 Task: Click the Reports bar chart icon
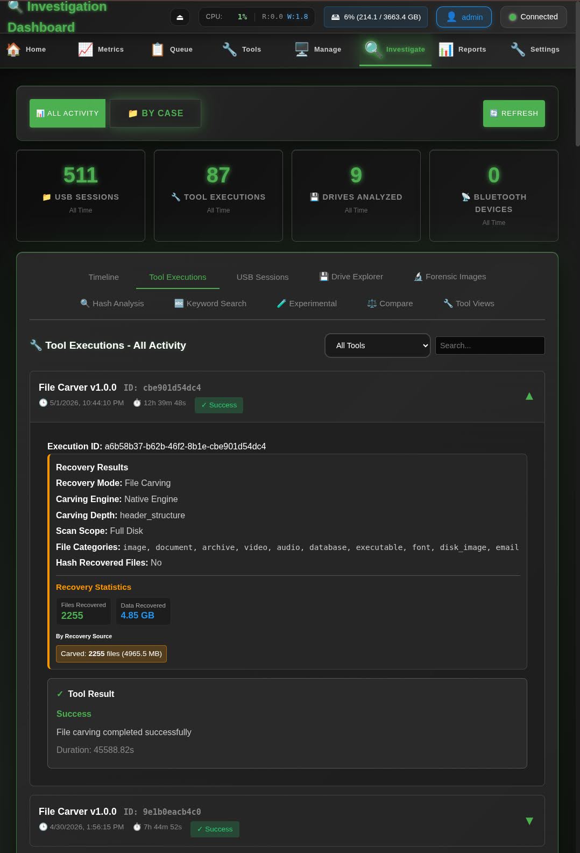[446, 50]
